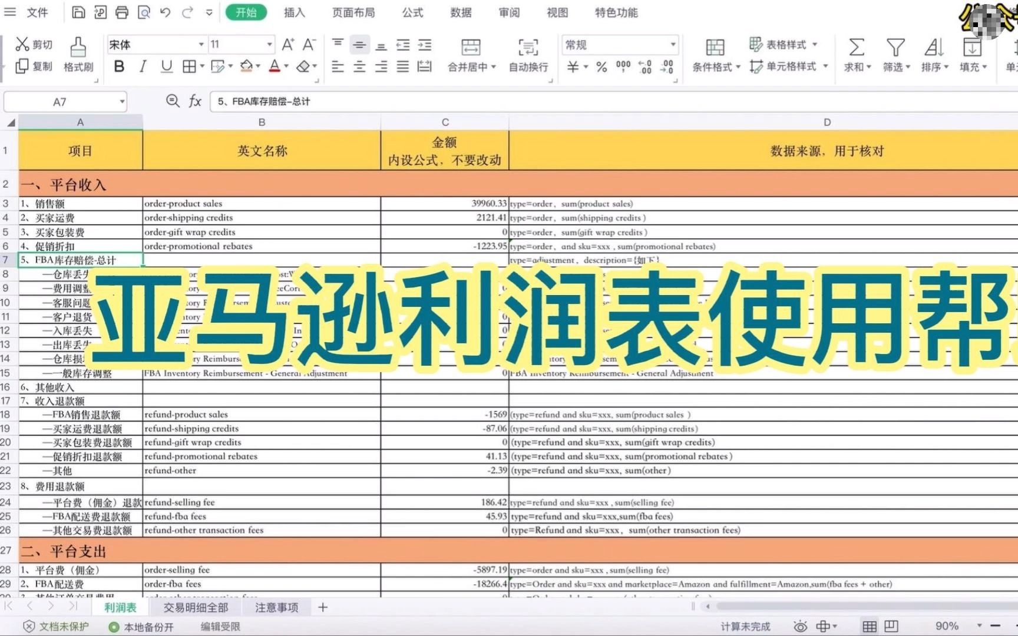Open the font size 11 dropdown
The width and height of the screenshot is (1018, 636).
pos(269,44)
